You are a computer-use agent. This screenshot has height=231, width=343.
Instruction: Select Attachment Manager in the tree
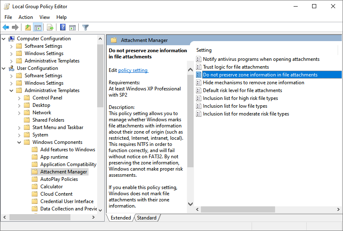pyautogui.click(x=63, y=172)
